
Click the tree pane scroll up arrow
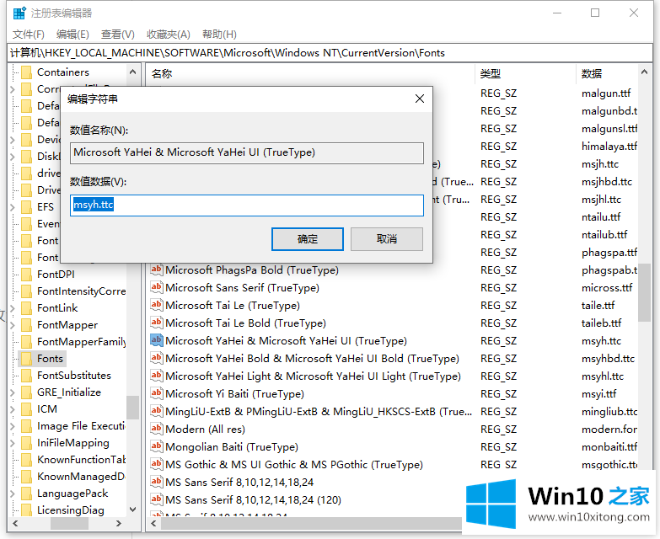[132, 72]
